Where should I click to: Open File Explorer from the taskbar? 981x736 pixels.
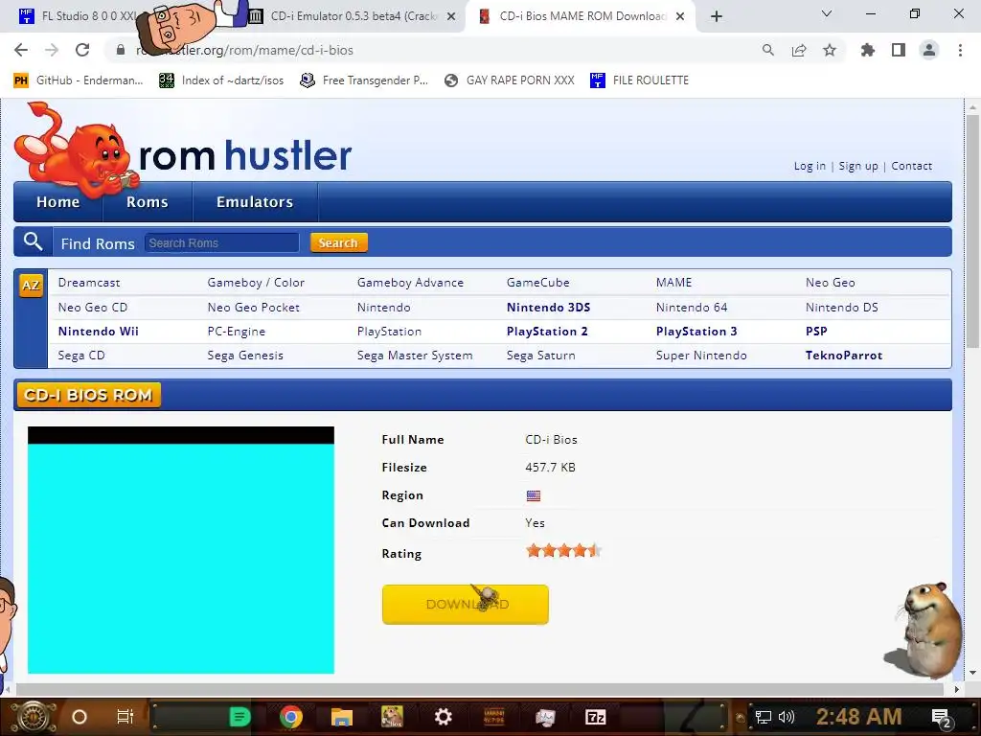pyautogui.click(x=342, y=717)
